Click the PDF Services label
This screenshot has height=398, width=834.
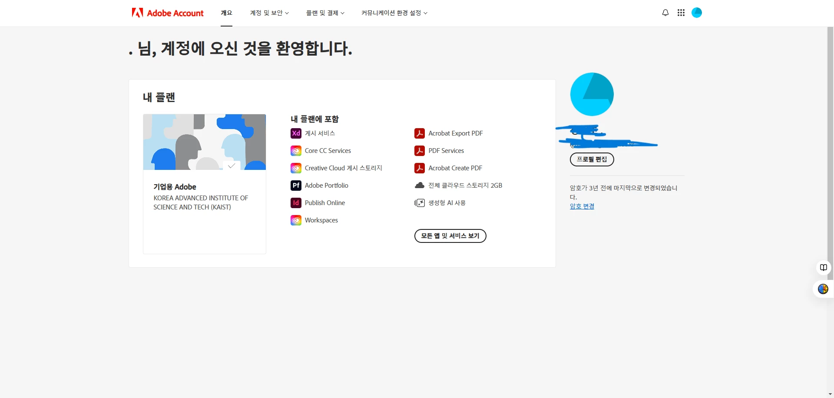(446, 151)
